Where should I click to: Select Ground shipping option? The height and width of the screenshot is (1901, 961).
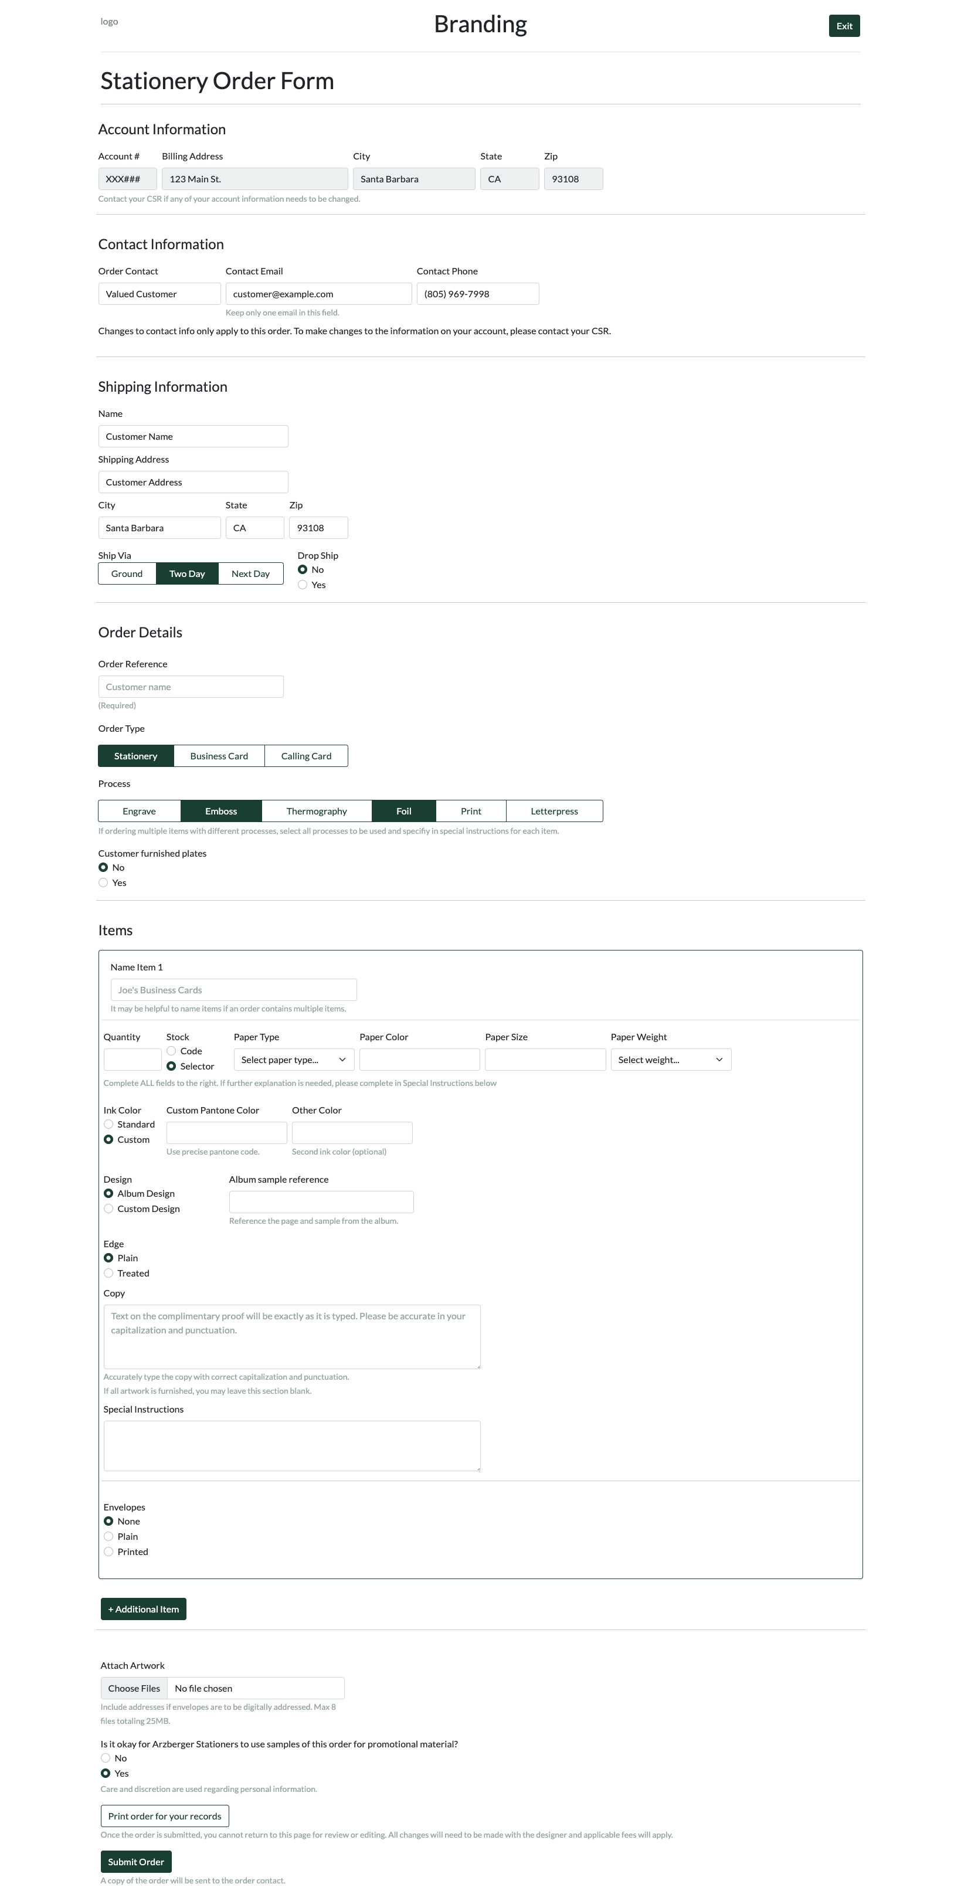(x=127, y=573)
